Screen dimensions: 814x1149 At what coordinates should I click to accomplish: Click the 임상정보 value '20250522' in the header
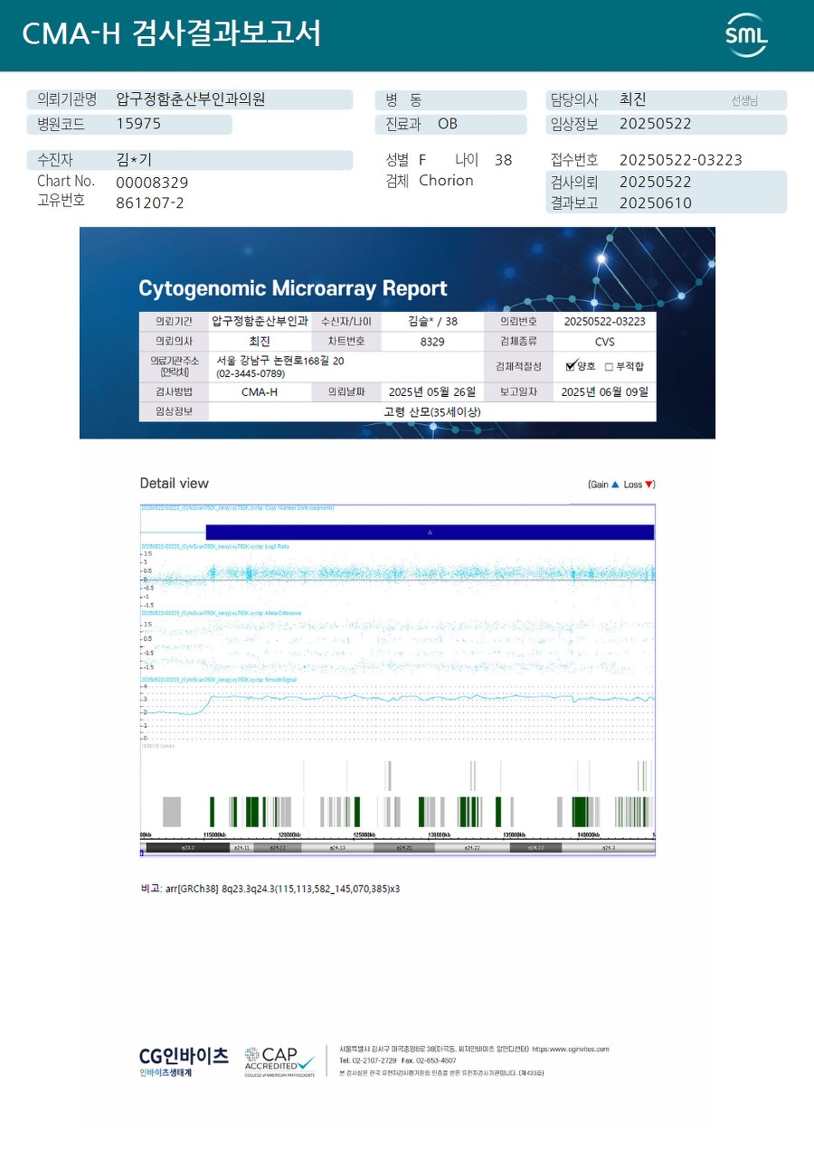[x=656, y=124]
